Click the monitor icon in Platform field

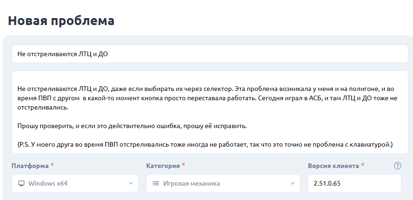pyautogui.click(x=21, y=183)
